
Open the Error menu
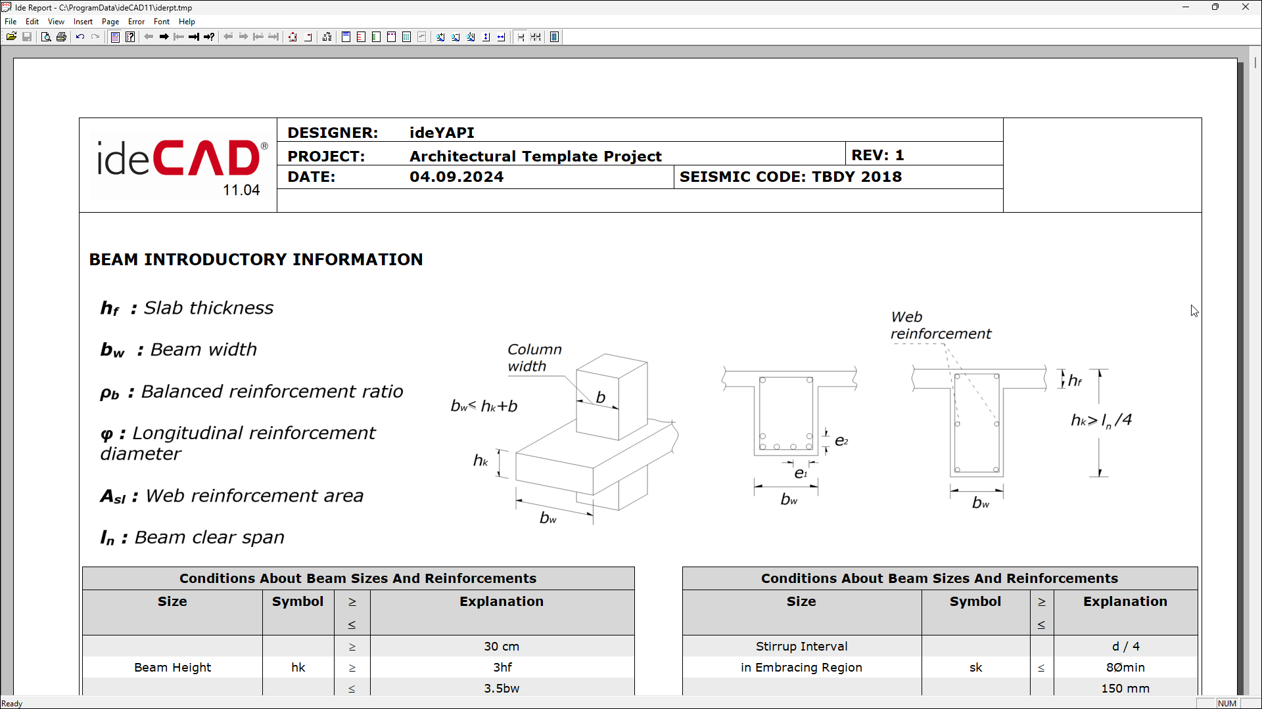click(136, 22)
